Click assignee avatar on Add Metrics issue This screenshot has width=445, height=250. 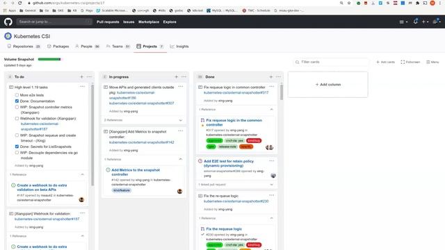coord(179,192)
